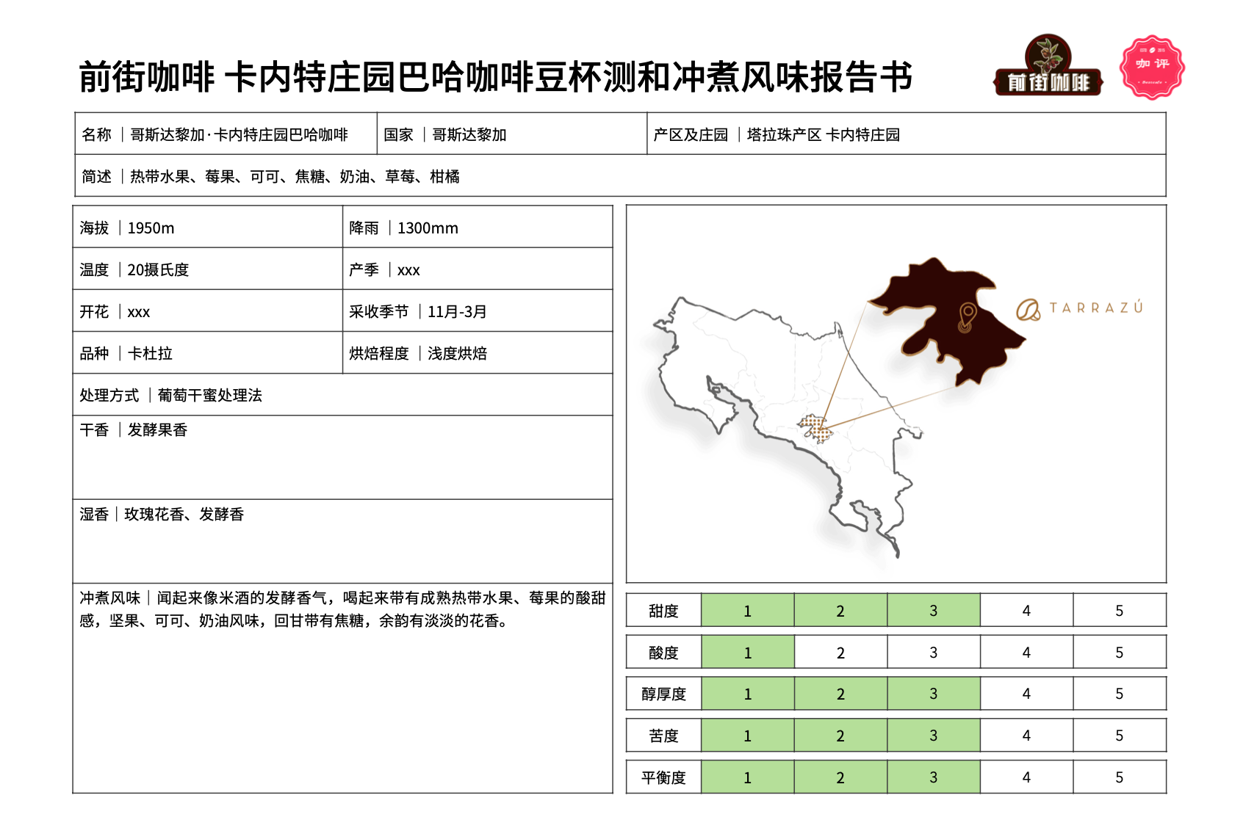Screen dimensions: 1257x831
Task: Click the location pin on dark map region
Action: click(967, 316)
